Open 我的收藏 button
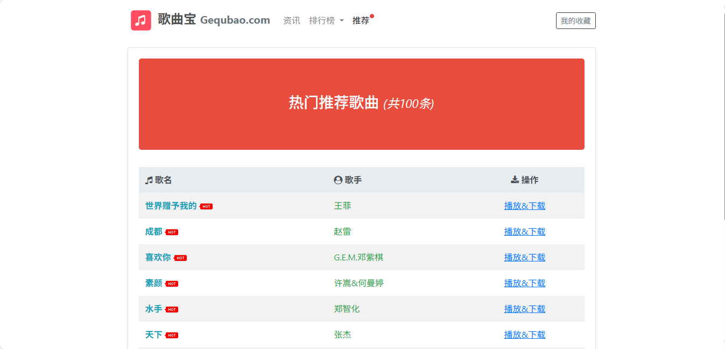The image size is (725, 349). [x=575, y=21]
